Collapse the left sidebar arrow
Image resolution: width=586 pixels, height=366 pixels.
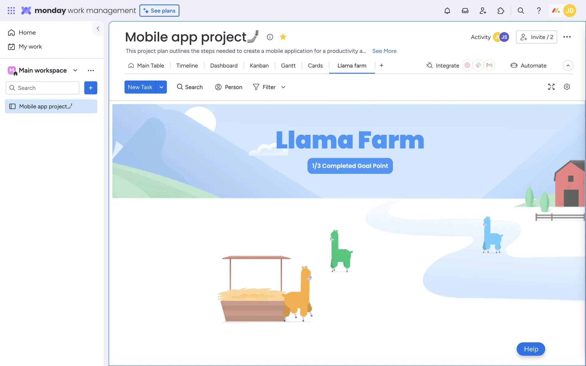[x=98, y=28]
